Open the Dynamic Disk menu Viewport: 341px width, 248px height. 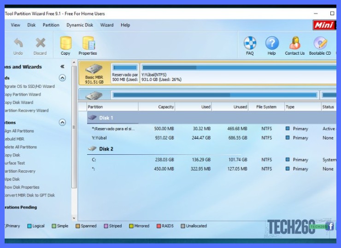point(80,25)
